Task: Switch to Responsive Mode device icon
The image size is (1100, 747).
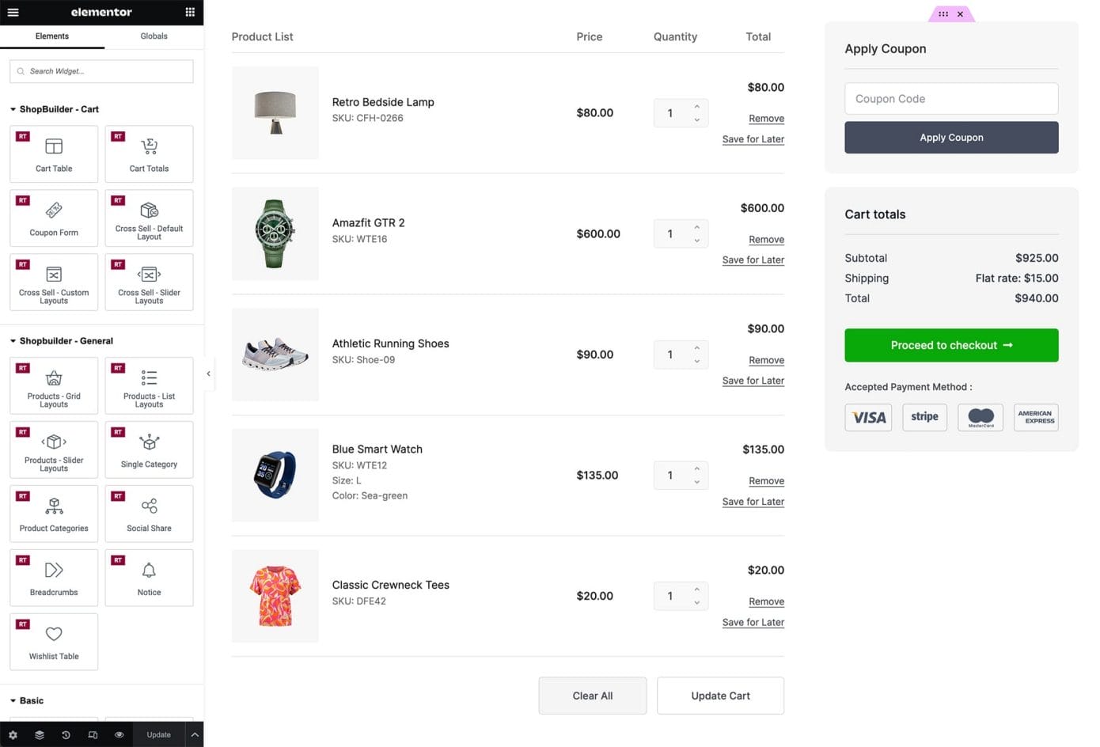Action: point(93,734)
